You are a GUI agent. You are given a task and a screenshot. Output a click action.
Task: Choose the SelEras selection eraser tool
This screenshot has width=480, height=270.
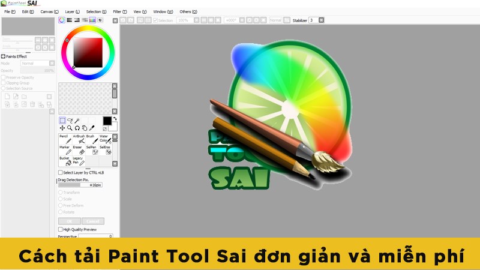point(105,150)
